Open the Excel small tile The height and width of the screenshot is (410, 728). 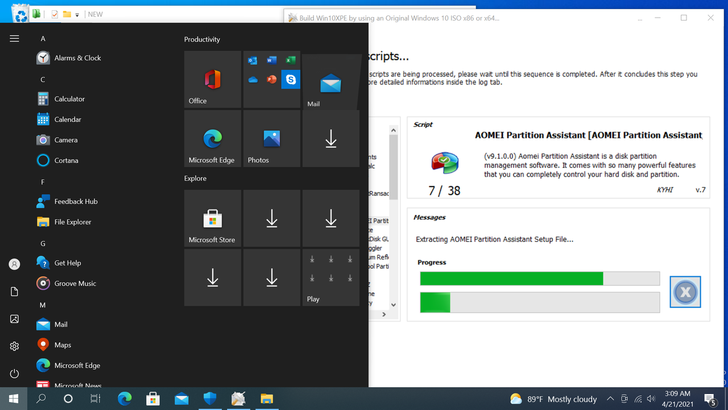(291, 60)
